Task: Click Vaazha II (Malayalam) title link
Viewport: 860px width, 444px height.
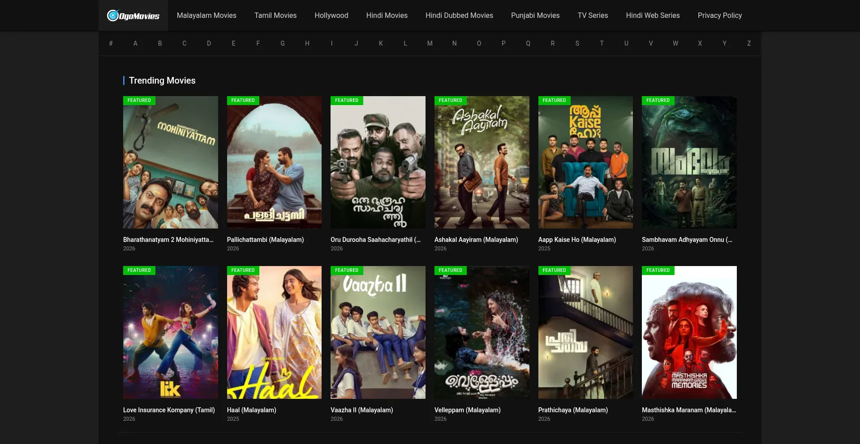Action: click(361, 410)
